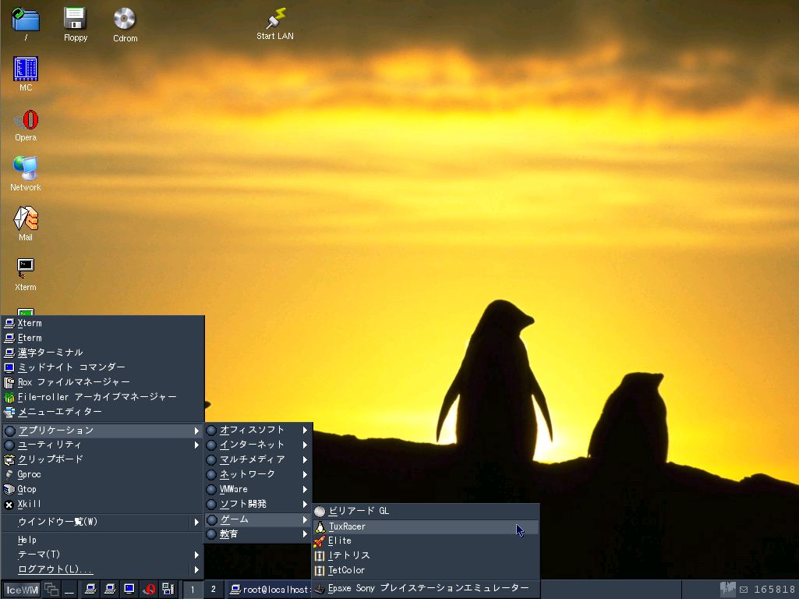Screen dimensions: 799x599
Task: Launch ミッドナイト コマンダー from the menu
Action: pos(102,367)
